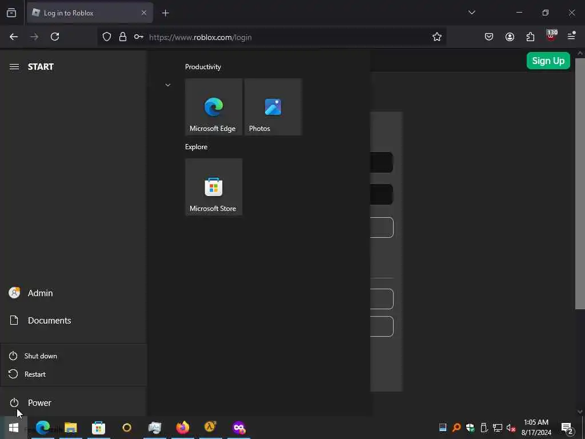Open the clock showing 1:05 AM
The height and width of the screenshot is (439, 585).
click(x=536, y=428)
